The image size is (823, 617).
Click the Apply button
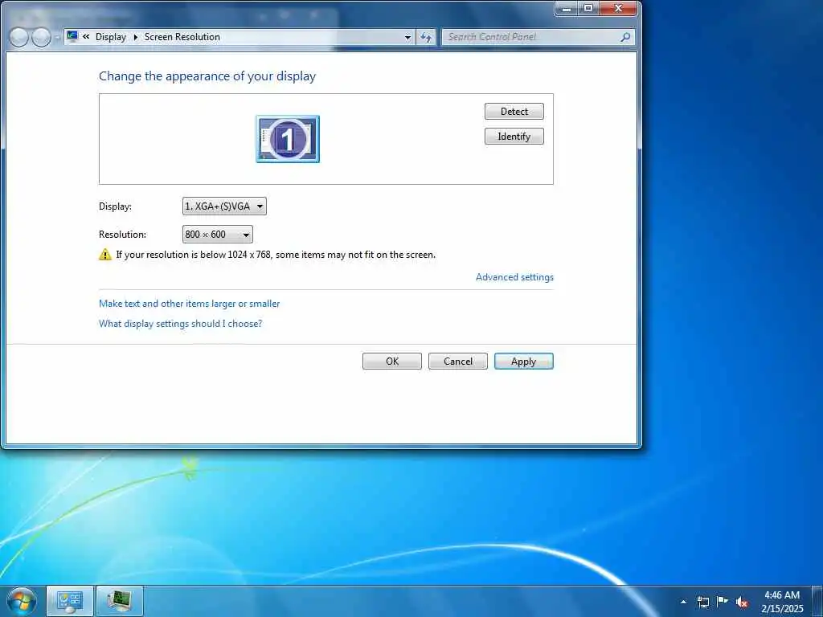(x=524, y=362)
